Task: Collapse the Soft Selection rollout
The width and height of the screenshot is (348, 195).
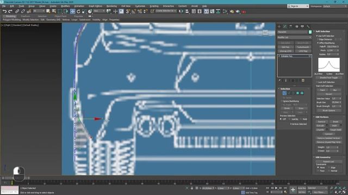Action: 322,31
